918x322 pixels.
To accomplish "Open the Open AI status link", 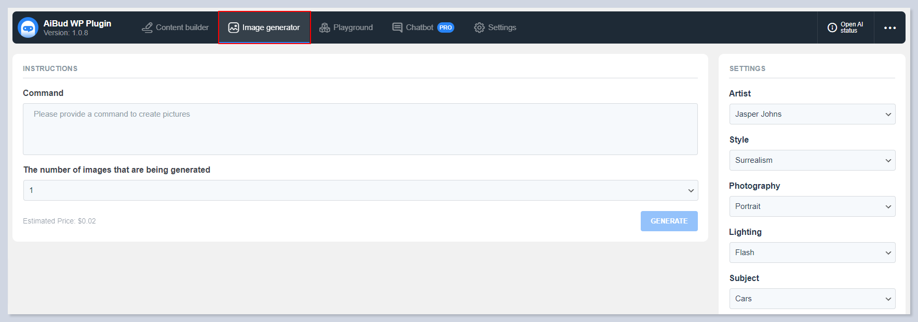I will pos(852,27).
